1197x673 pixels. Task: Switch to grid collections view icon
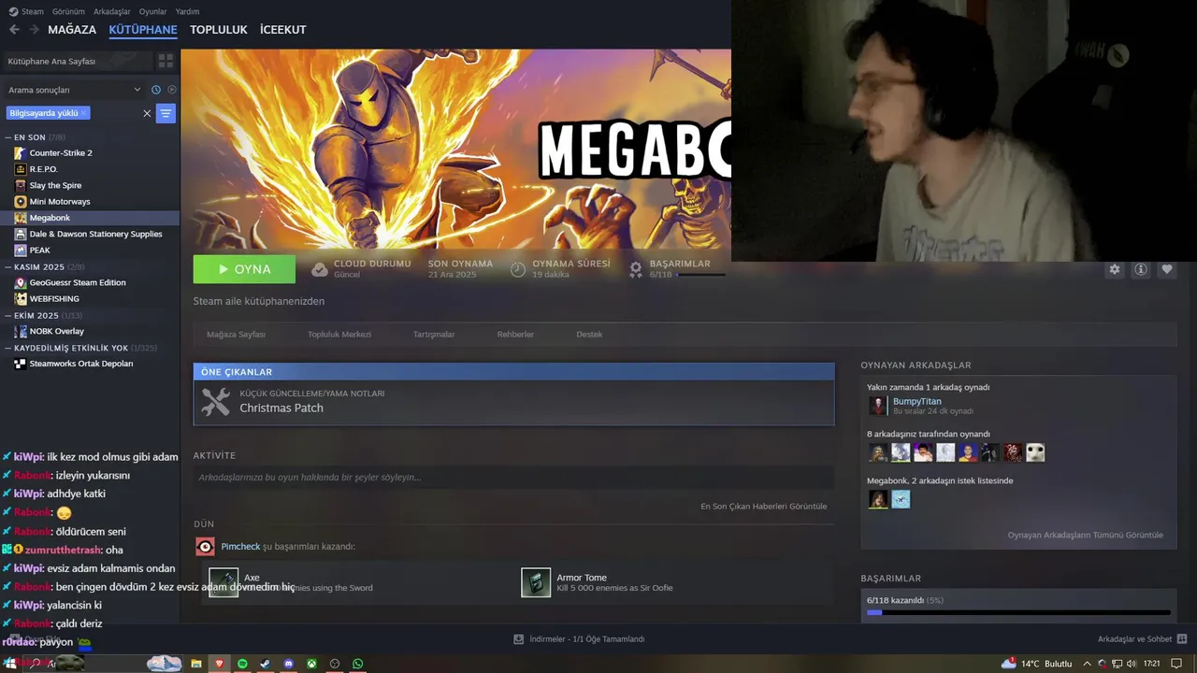(166, 61)
